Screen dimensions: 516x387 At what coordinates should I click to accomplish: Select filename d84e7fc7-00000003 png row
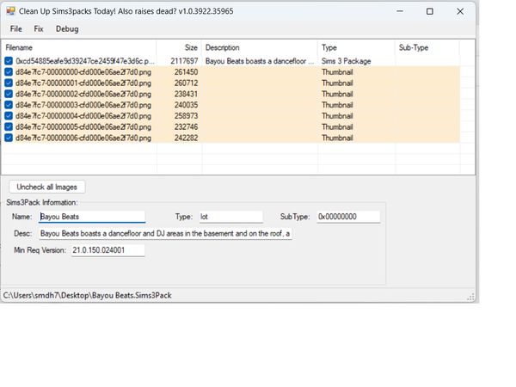click(83, 105)
